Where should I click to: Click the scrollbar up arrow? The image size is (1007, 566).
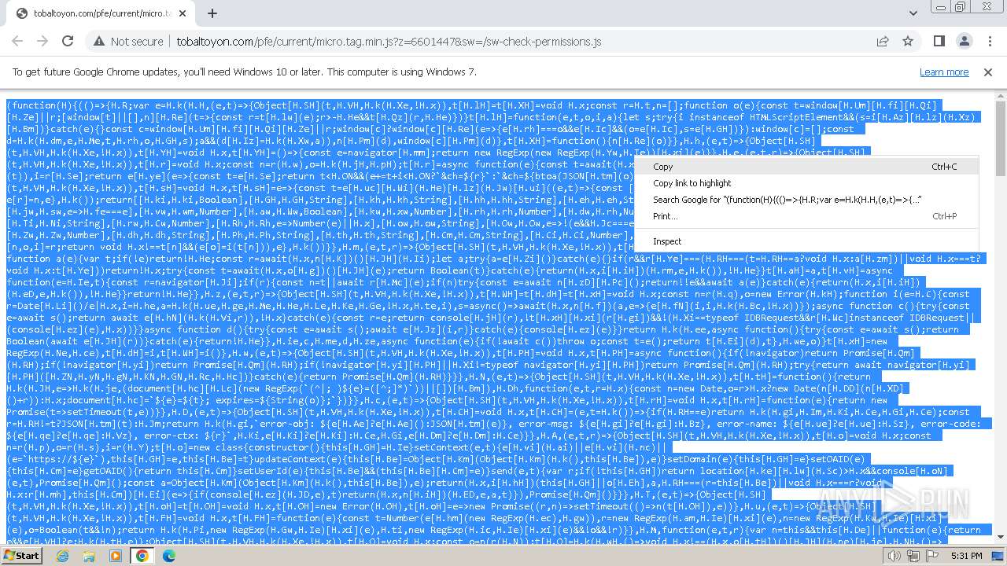pos(1000,95)
